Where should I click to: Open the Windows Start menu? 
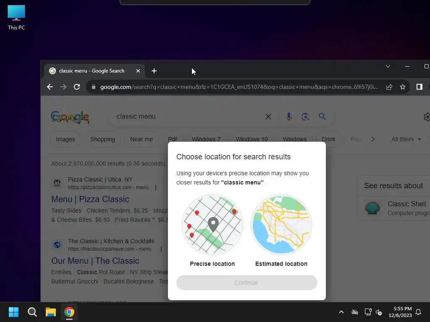coord(13,312)
